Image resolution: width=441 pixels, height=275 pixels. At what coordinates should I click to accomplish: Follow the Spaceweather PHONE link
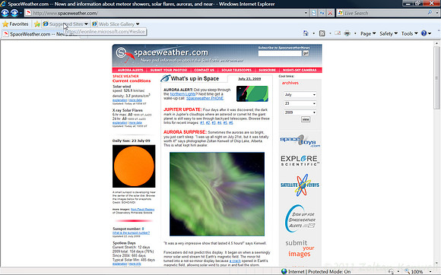click(x=205, y=98)
